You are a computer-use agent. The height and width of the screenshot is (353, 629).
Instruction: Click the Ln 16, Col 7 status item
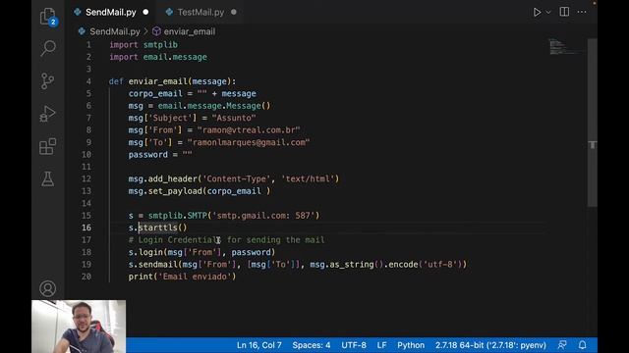point(259,345)
